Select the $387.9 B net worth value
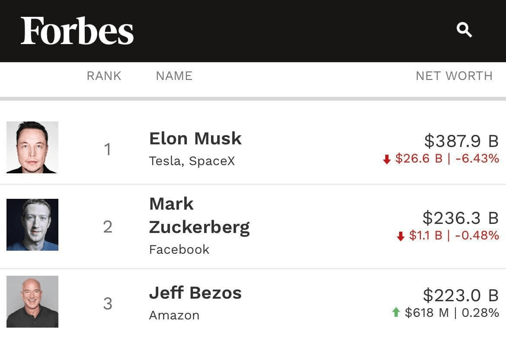Image resolution: width=506 pixels, height=338 pixels. coord(461,141)
